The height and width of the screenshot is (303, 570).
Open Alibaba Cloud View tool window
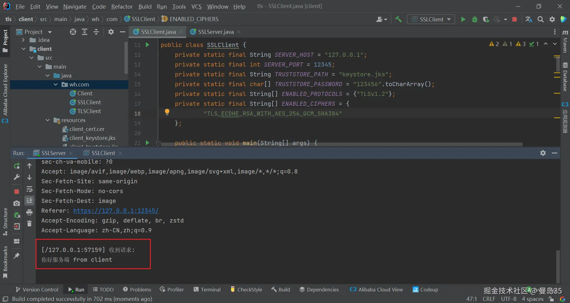tap(376, 290)
